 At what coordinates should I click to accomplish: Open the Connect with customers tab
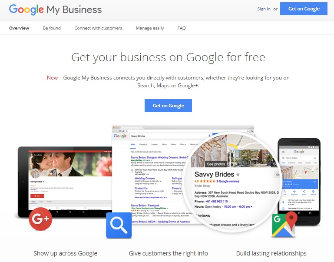pyautogui.click(x=98, y=28)
